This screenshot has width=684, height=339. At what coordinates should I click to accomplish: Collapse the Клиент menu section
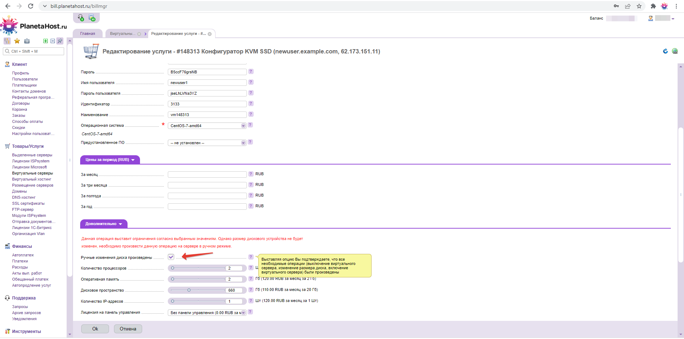[x=20, y=64]
